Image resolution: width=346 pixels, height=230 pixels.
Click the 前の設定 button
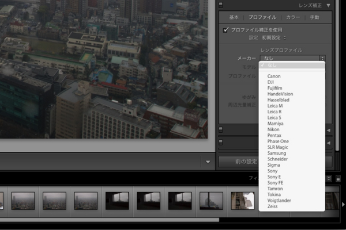tap(239, 162)
